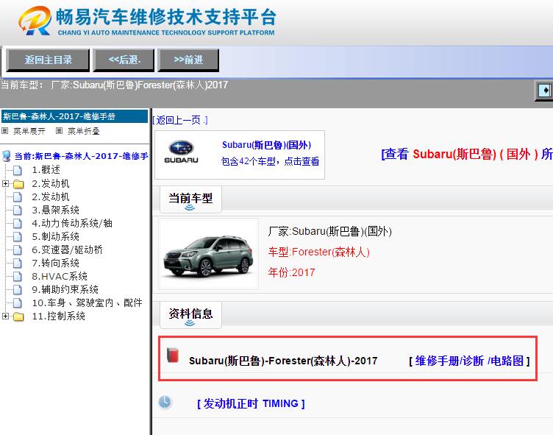Click the 斯巴鲁-森林人-2017-维修手册 panel header
553x435 pixels.
(74, 116)
